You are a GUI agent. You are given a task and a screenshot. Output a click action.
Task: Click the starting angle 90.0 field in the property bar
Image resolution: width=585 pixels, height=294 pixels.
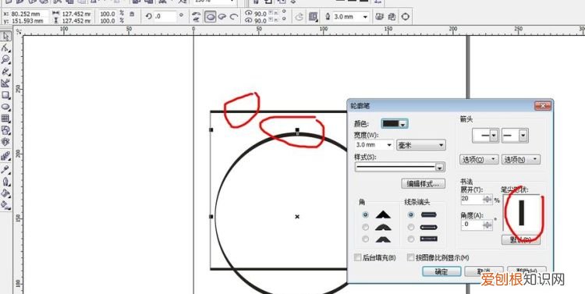tap(261, 14)
